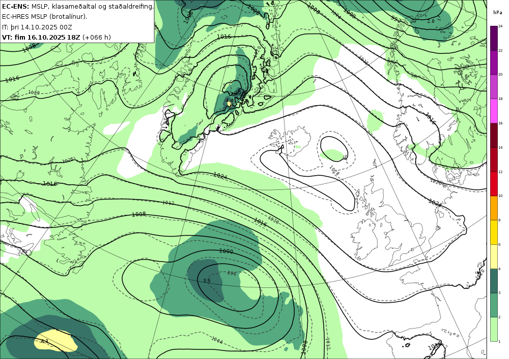Click the '4.3' value in the yellow patch
Viewport: 509px width, 359px height.
coord(45,341)
